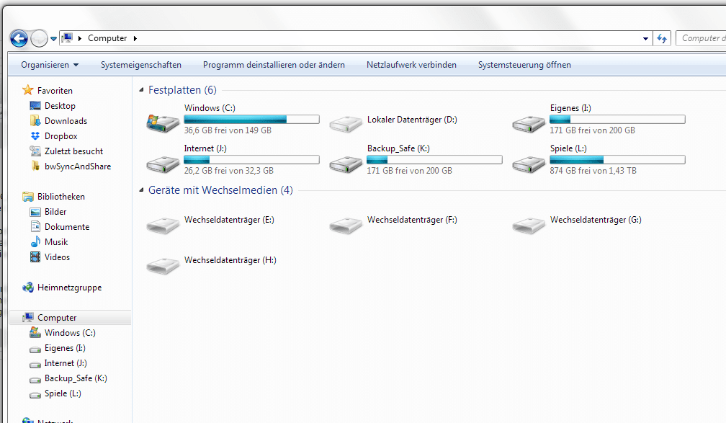The image size is (726, 423).
Task: Open recent pages dropdown next to navigation arrows
Action: [x=54, y=39]
